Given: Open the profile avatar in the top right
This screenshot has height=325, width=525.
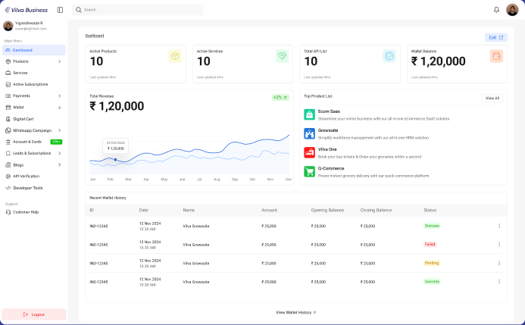Looking at the screenshot, I should (x=512, y=10).
